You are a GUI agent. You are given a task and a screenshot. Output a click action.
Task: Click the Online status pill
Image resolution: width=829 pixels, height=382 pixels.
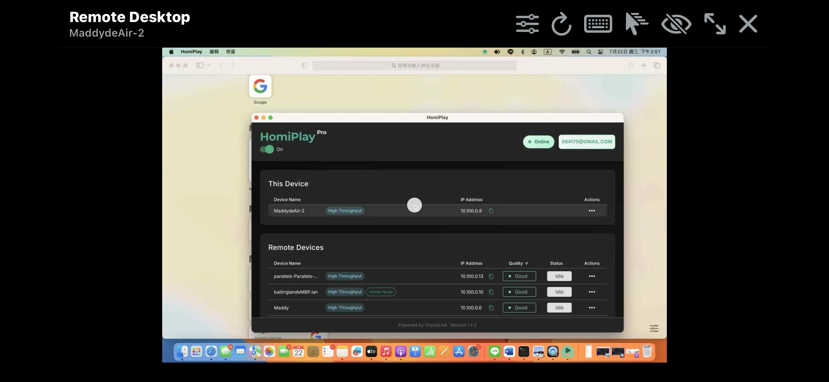[538, 142]
